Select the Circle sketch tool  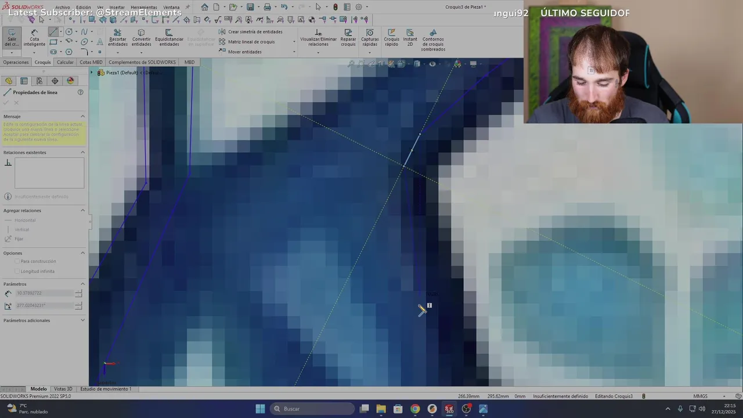tap(69, 32)
